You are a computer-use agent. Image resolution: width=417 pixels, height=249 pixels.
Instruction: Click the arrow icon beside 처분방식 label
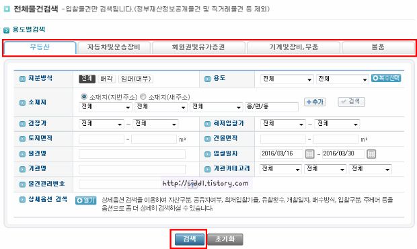(x=22, y=79)
